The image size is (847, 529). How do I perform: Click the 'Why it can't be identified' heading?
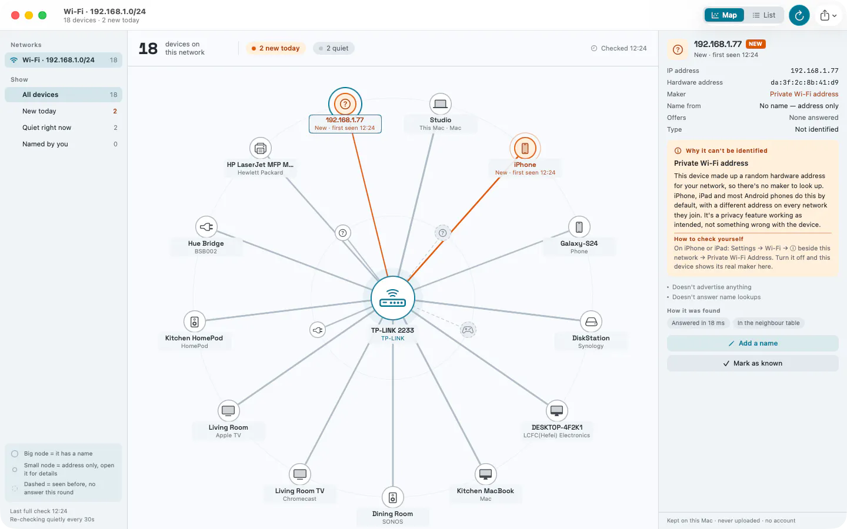pyautogui.click(x=726, y=151)
